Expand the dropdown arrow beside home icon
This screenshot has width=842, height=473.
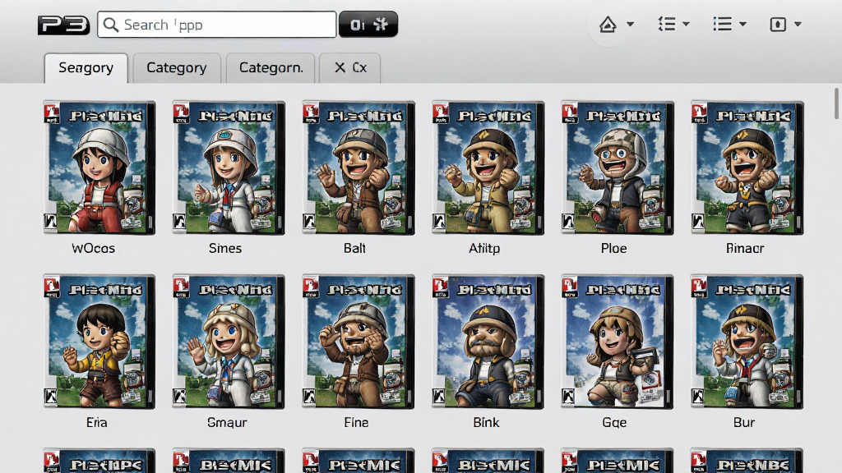(631, 24)
